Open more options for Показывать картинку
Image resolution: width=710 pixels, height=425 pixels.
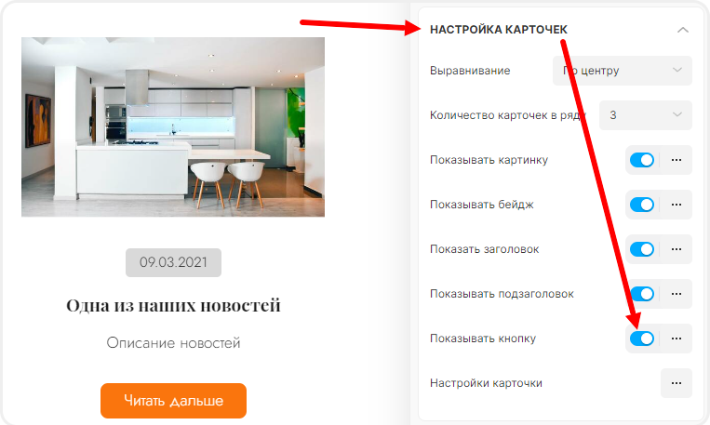677,160
